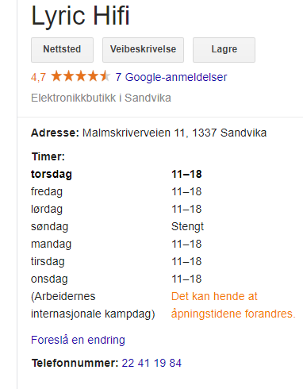Open the Nettsted website button
This screenshot has width=303, height=389.
click(62, 50)
